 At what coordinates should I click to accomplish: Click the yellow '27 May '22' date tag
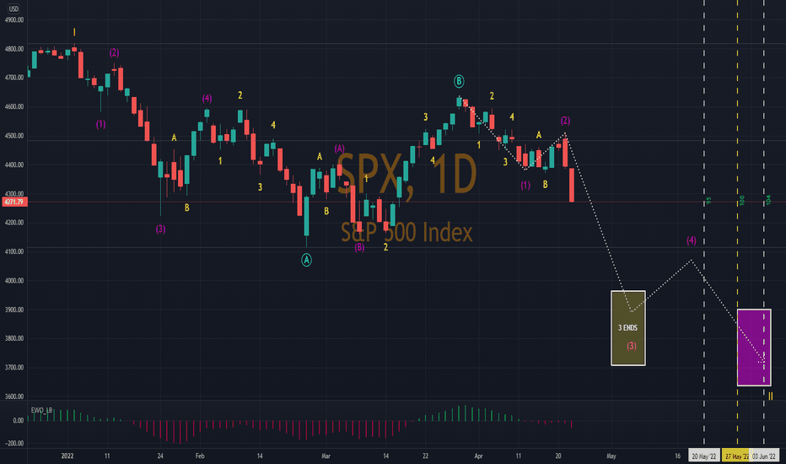click(735, 456)
